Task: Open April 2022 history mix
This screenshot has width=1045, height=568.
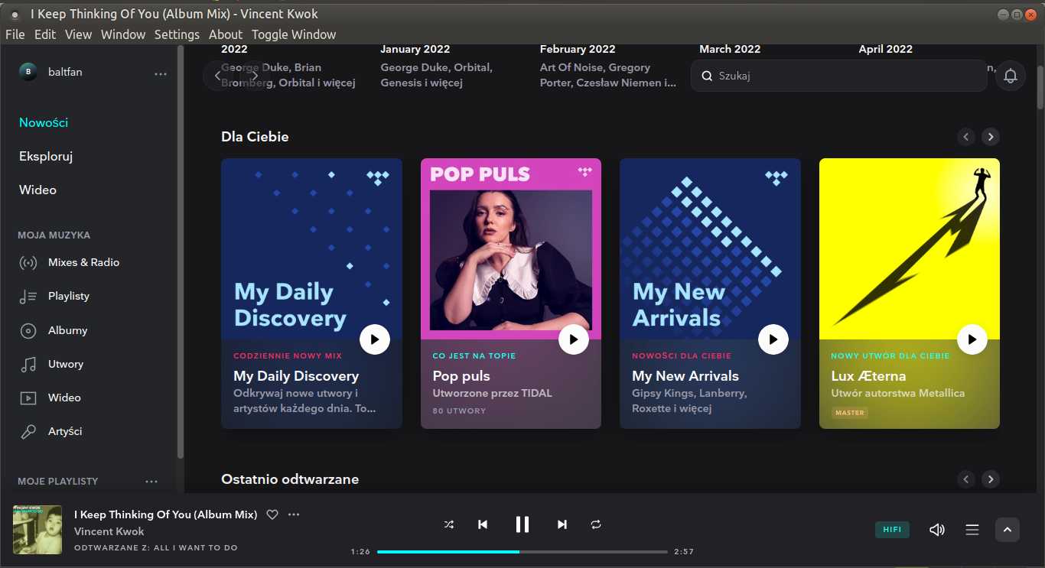Action: (x=886, y=49)
